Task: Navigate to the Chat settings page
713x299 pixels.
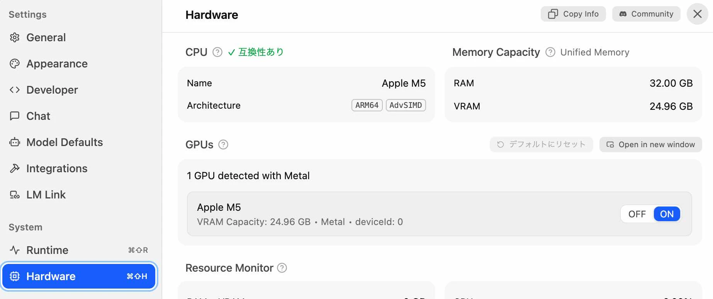Action: point(79,116)
